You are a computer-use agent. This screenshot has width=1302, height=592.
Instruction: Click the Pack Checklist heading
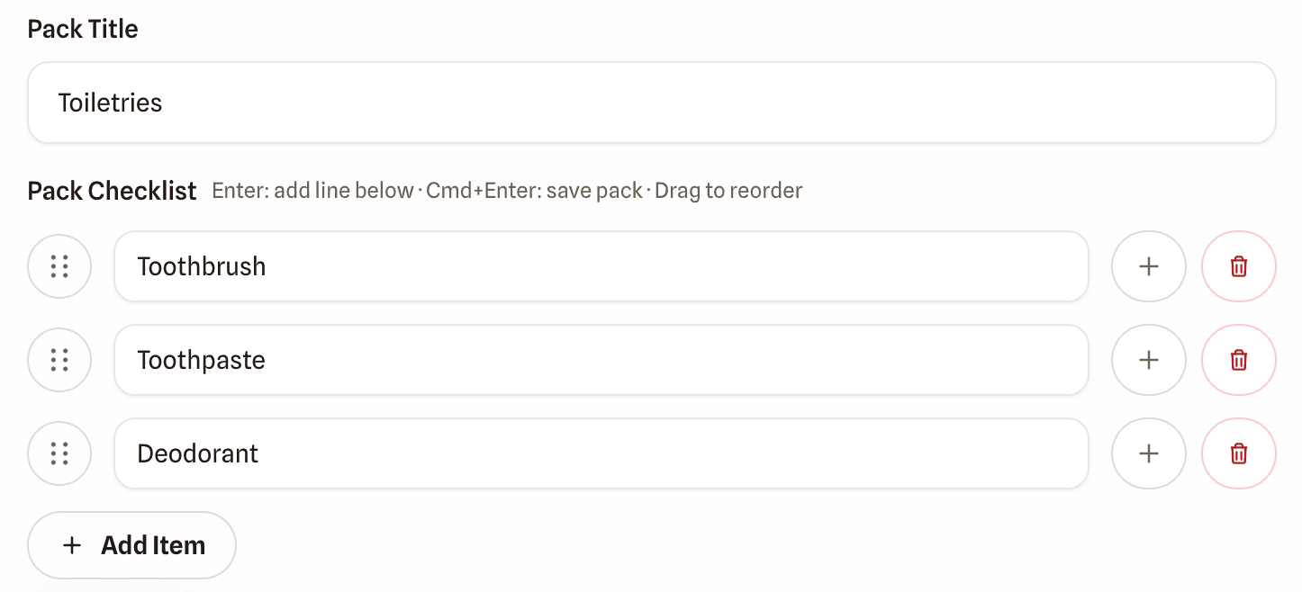tap(112, 190)
